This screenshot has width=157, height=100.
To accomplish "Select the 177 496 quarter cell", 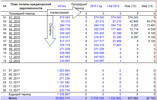I will tap(116, 29).
